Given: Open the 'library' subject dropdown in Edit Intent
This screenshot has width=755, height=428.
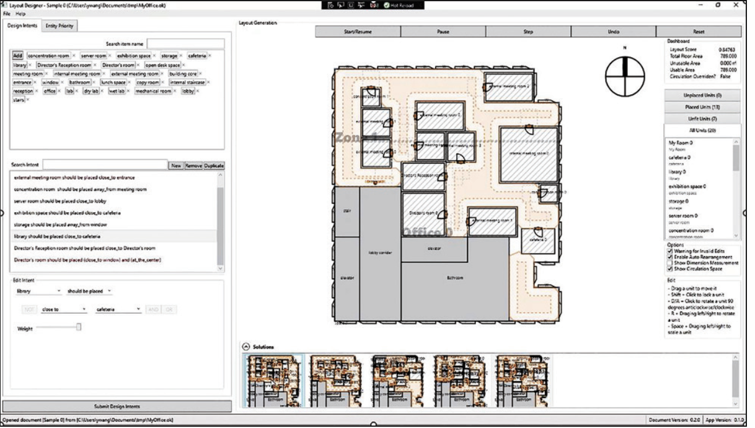Looking at the screenshot, I should (38, 290).
